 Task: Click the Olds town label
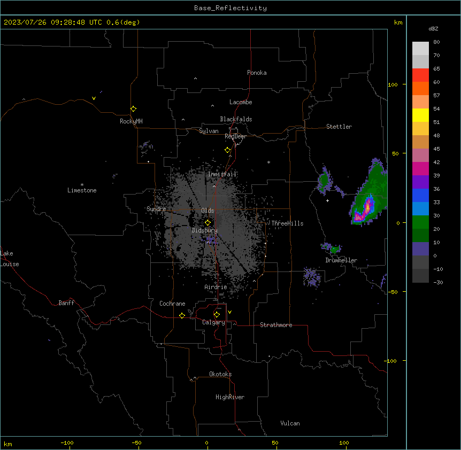click(208, 211)
